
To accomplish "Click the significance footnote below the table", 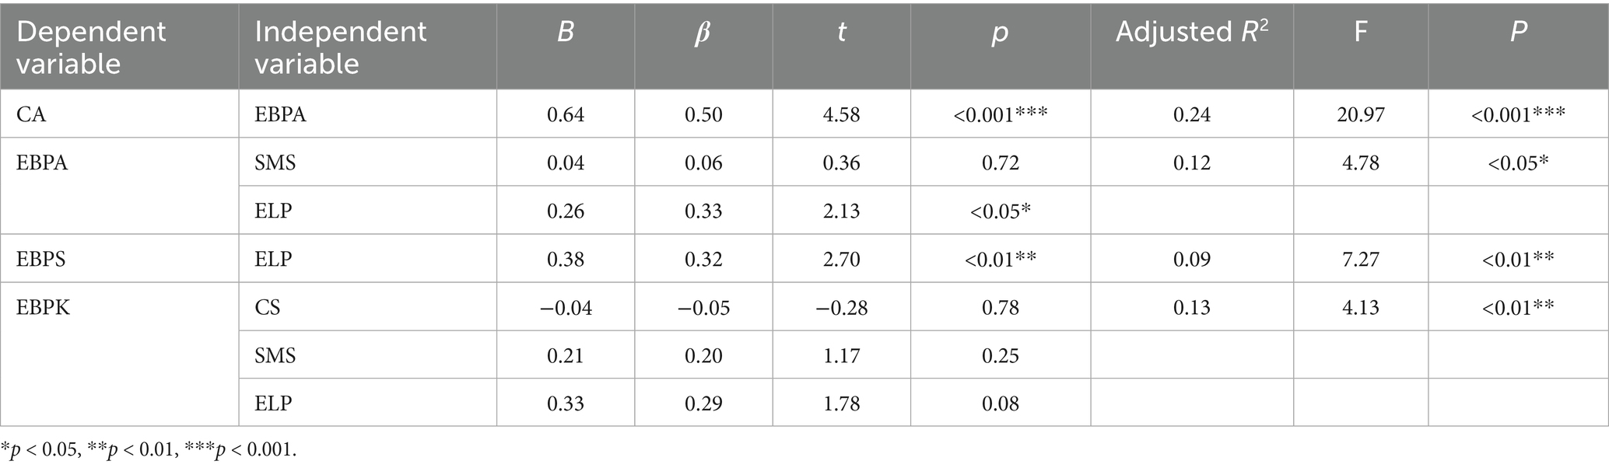I will [149, 450].
